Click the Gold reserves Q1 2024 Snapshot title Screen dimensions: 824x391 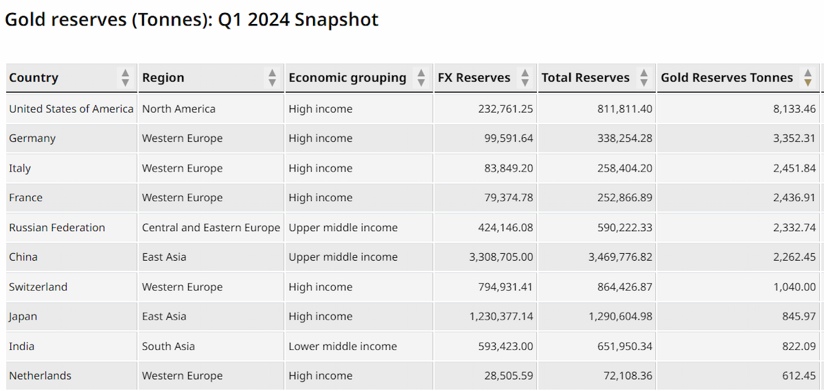pyautogui.click(x=192, y=20)
